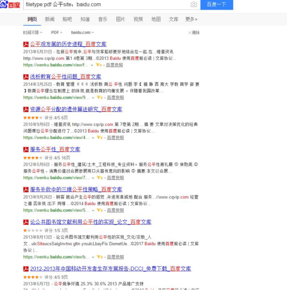Click PDF icon beside 服务公平性
The height and width of the screenshot is (290, 287).
(x=26, y=150)
